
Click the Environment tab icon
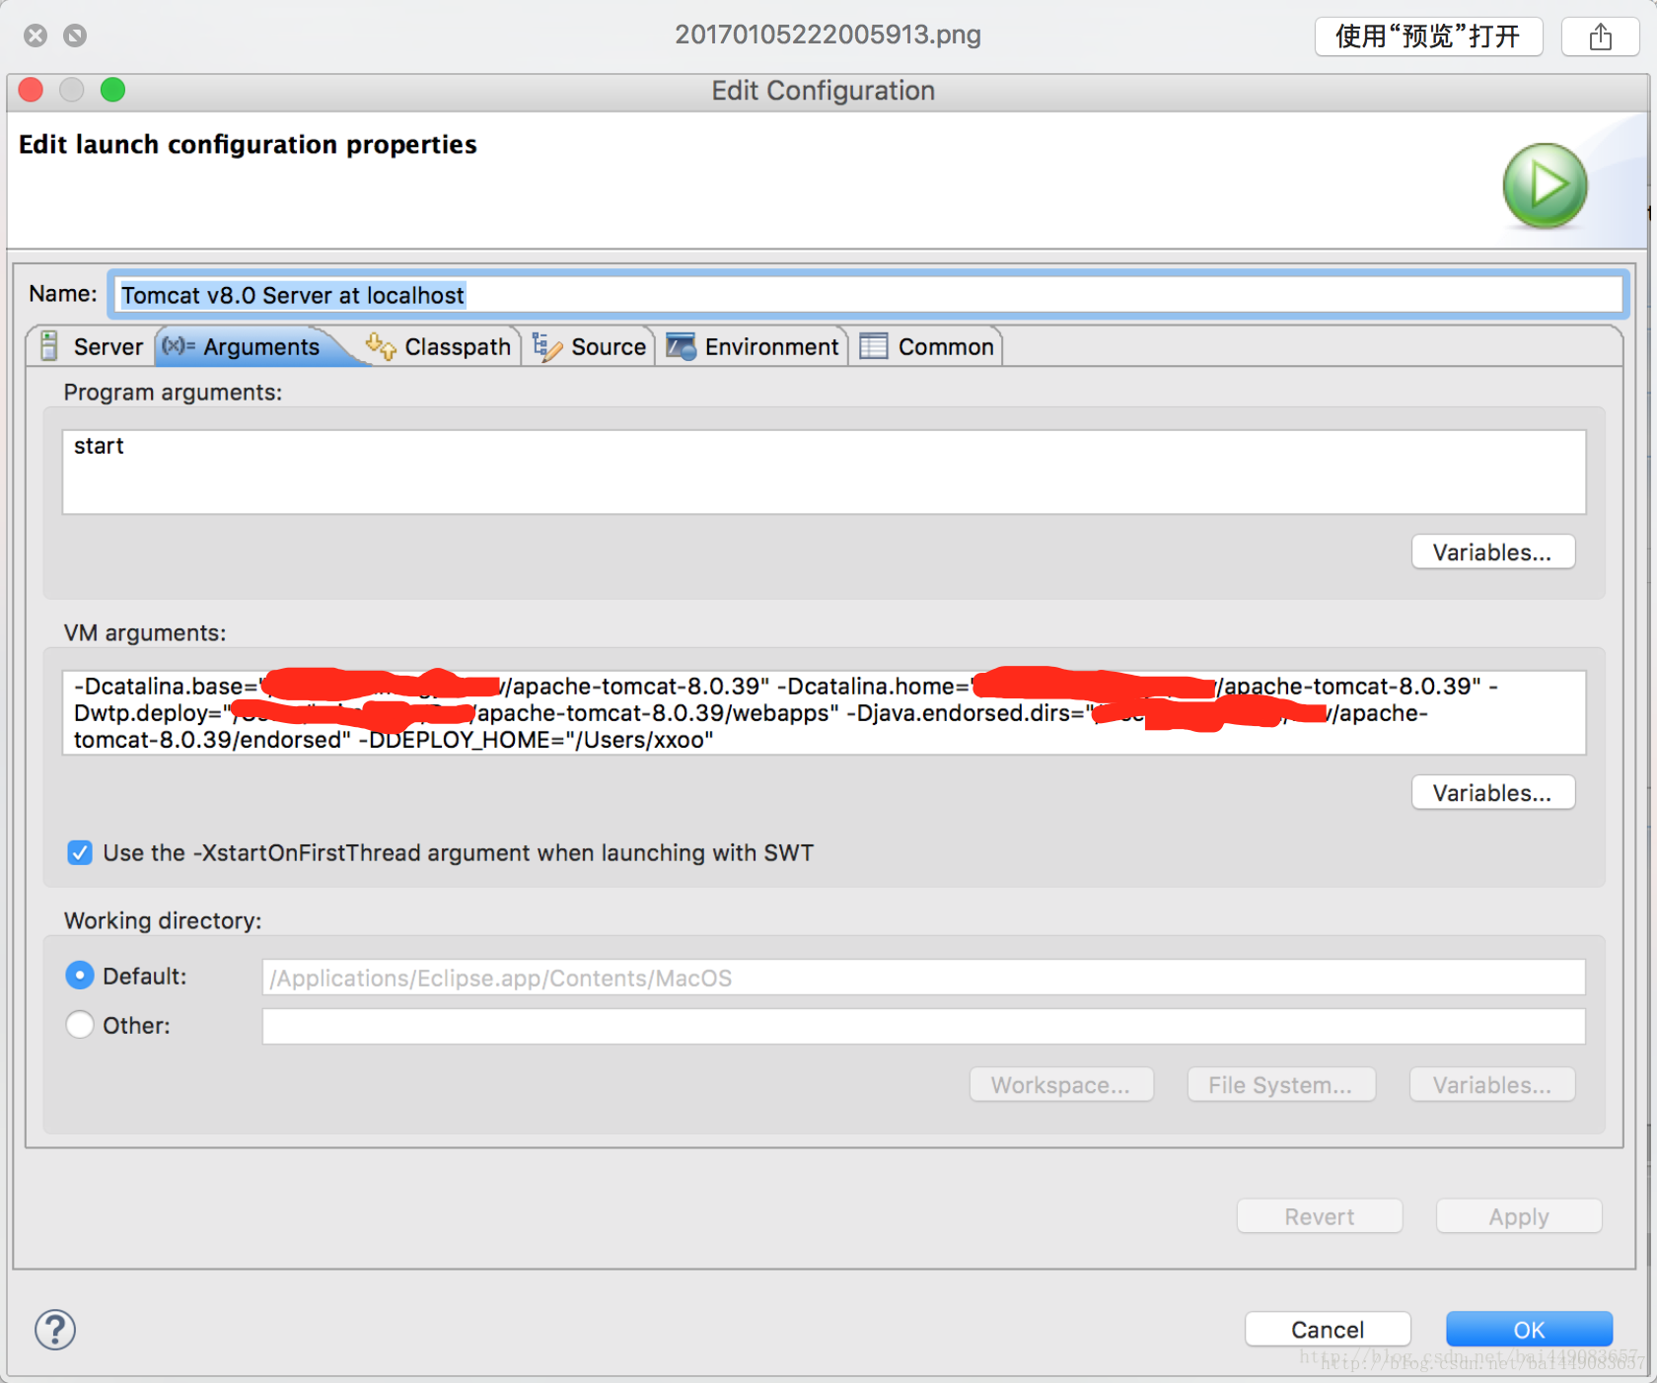pos(681,346)
